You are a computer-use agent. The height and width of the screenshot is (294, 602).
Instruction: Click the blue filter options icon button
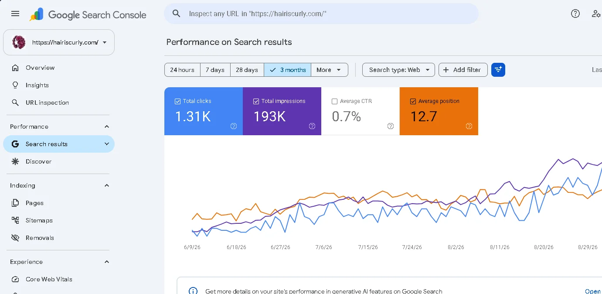(x=498, y=70)
